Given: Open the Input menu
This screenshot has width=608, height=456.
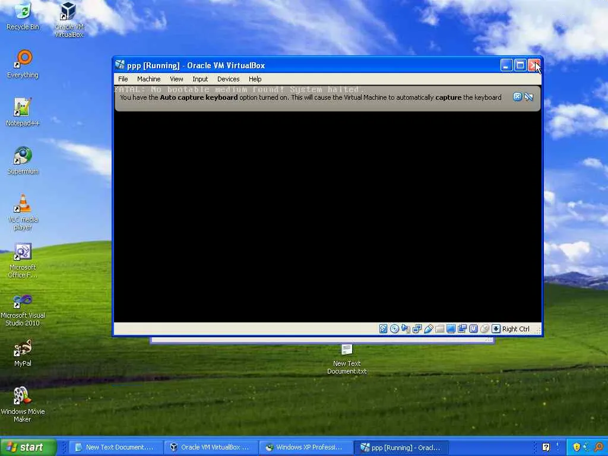Looking at the screenshot, I should (x=200, y=79).
